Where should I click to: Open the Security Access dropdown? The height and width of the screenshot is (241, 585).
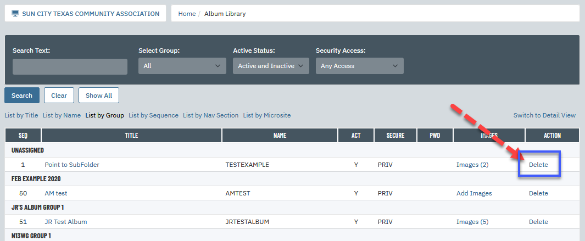360,66
